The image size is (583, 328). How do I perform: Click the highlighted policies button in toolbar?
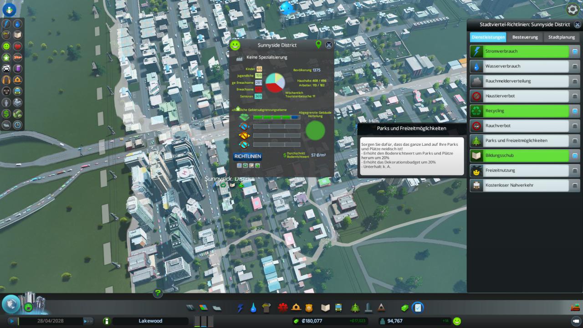418,308
